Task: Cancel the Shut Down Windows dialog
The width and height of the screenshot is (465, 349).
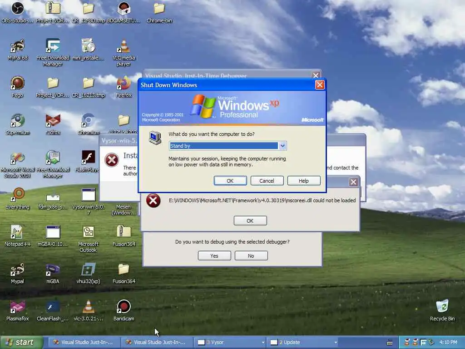Action: [267, 181]
